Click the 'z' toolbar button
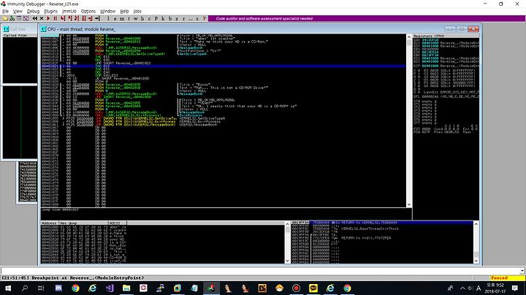This screenshot has height=295, width=526. pos(177,18)
